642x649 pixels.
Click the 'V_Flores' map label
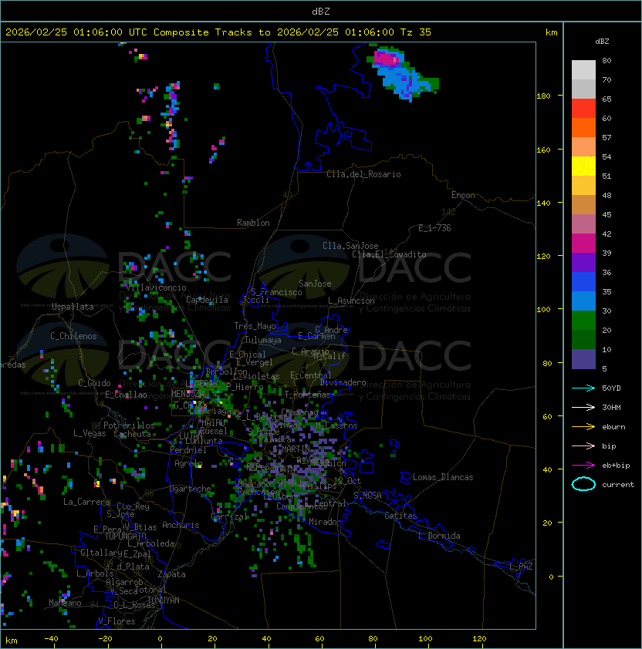[x=117, y=621]
